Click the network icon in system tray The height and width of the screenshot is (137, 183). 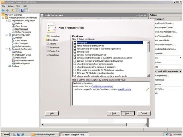click(x=167, y=134)
